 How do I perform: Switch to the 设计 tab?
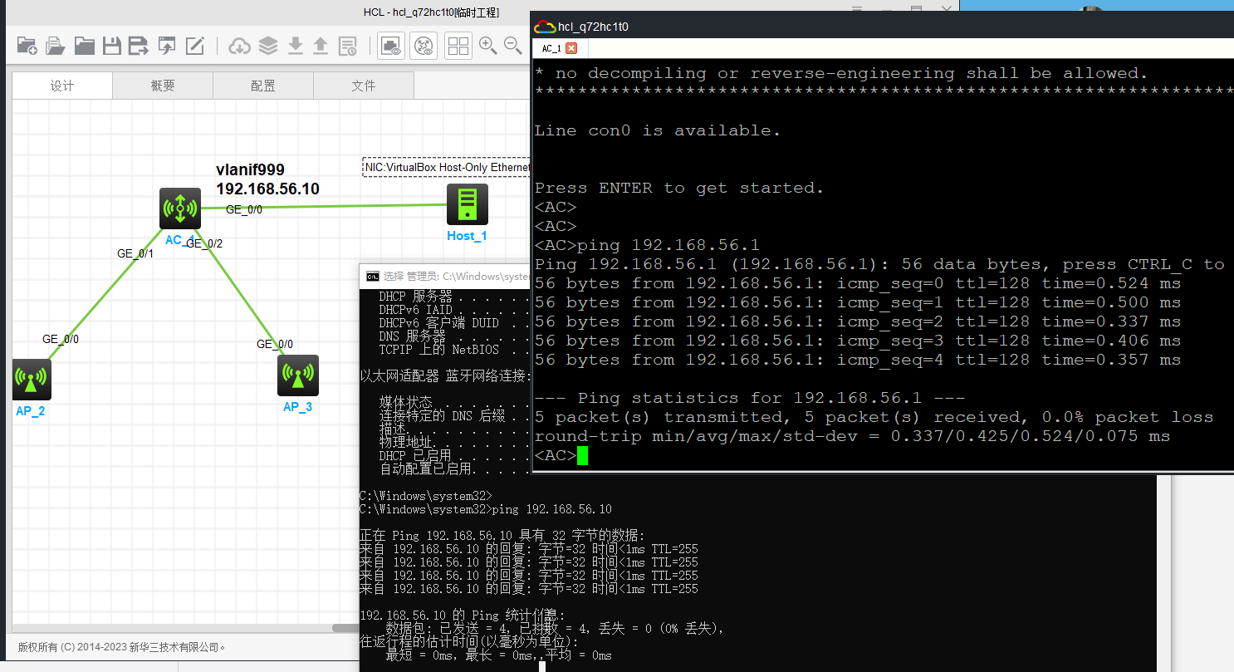[x=62, y=86]
